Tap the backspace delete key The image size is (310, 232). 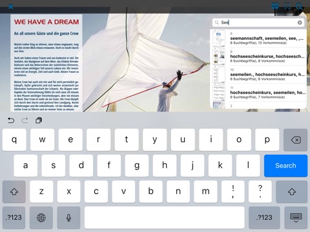(295, 140)
